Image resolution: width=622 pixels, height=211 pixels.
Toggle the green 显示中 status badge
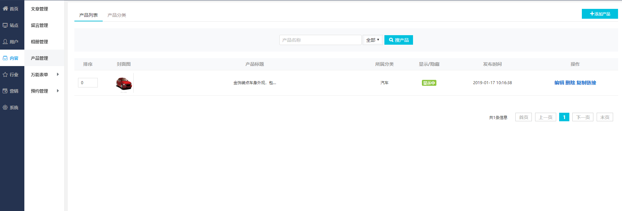[x=429, y=83]
